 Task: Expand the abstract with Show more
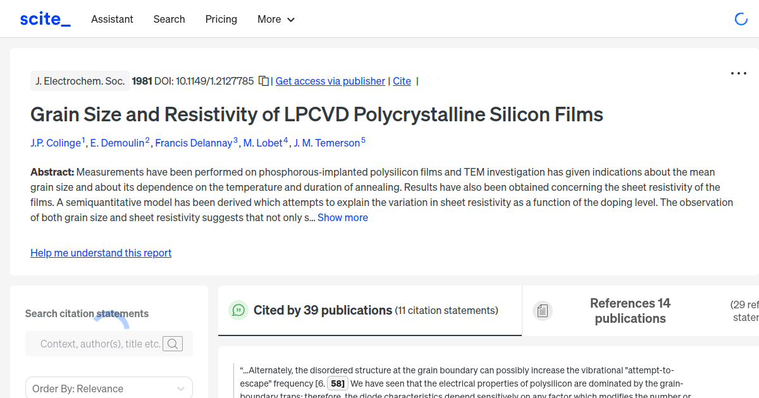click(342, 217)
